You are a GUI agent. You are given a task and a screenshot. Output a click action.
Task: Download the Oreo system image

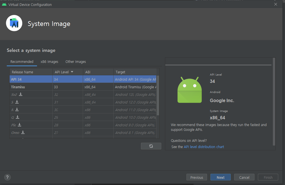[x=23, y=132]
